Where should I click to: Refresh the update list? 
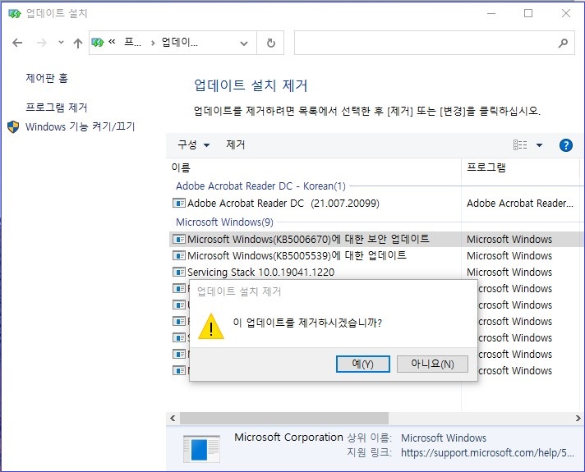coord(271,44)
